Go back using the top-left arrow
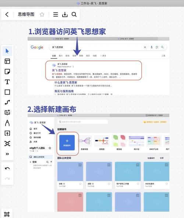The width and height of the screenshot is (184, 218). point(7,14)
